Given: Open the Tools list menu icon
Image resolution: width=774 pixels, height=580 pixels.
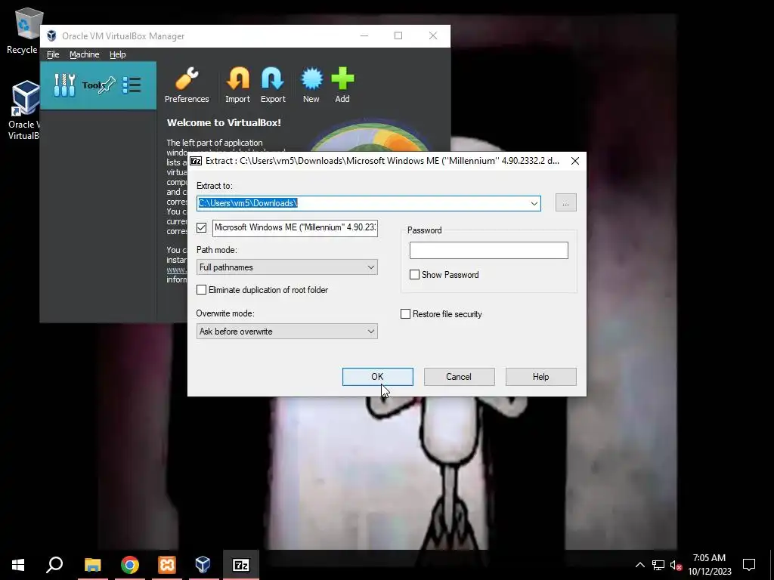Looking at the screenshot, I should [x=132, y=85].
